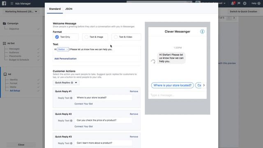Screen dimensions: 263x148
Task: Remove Quick Reply #3
Action: (134, 136)
